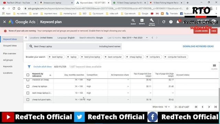220x124 pixels.
Task: Click Exclude adult ideas link
Action: point(43,66)
